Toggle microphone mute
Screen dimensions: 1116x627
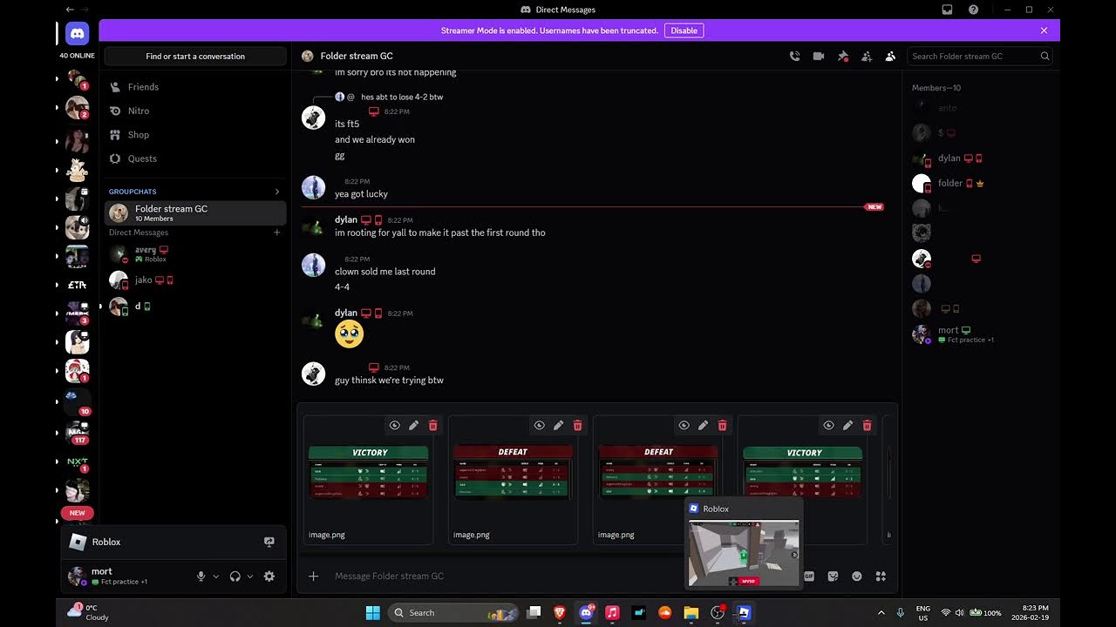[x=201, y=576]
